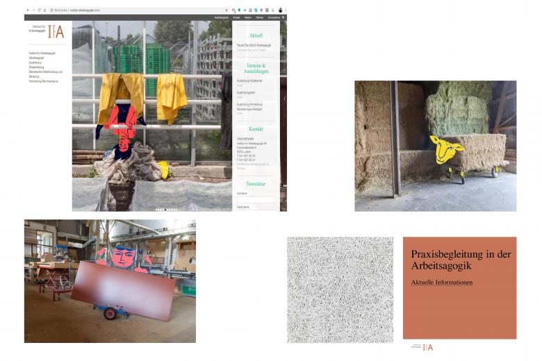Image resolution: width=542 pixels, height=361 pixels.
Task: Open the Neues Berufsbild Arbeitsagogik news item
Action: tap(254, 45)
